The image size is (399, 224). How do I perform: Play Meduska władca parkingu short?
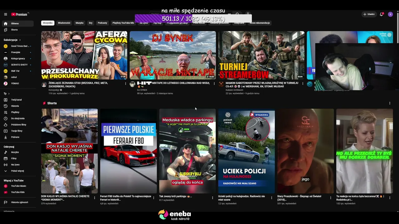tap(187, 151)
